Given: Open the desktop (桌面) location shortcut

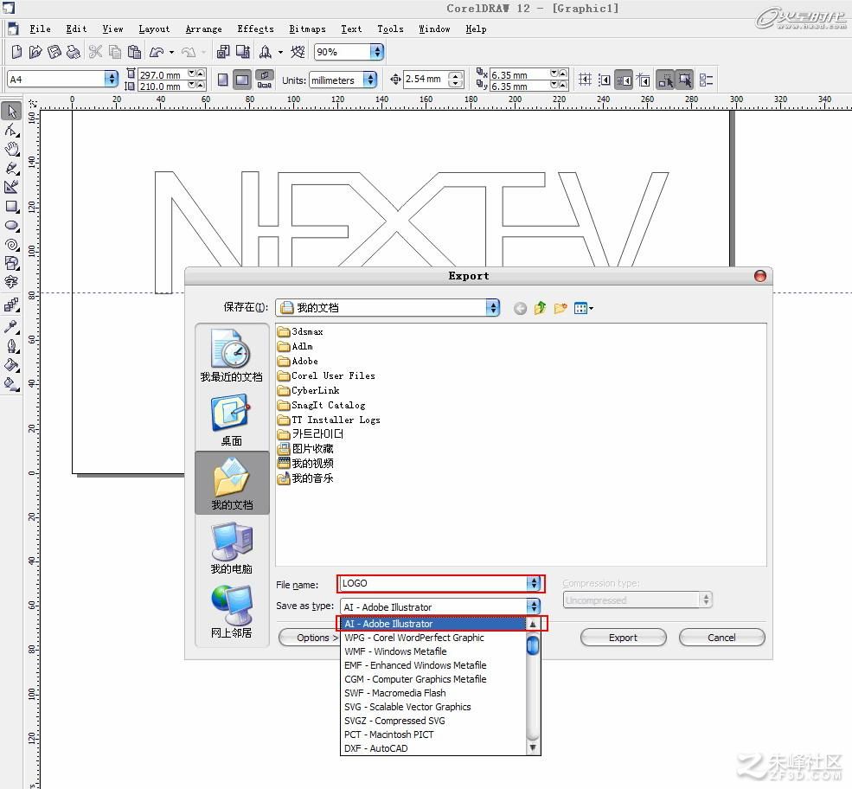Looking at the screenshot, I should coord(232,420).
